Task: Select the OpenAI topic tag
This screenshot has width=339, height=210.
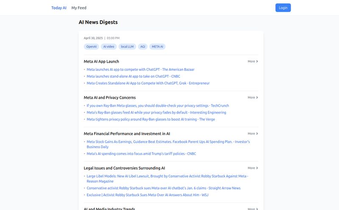Action: (x=92, y=47)
